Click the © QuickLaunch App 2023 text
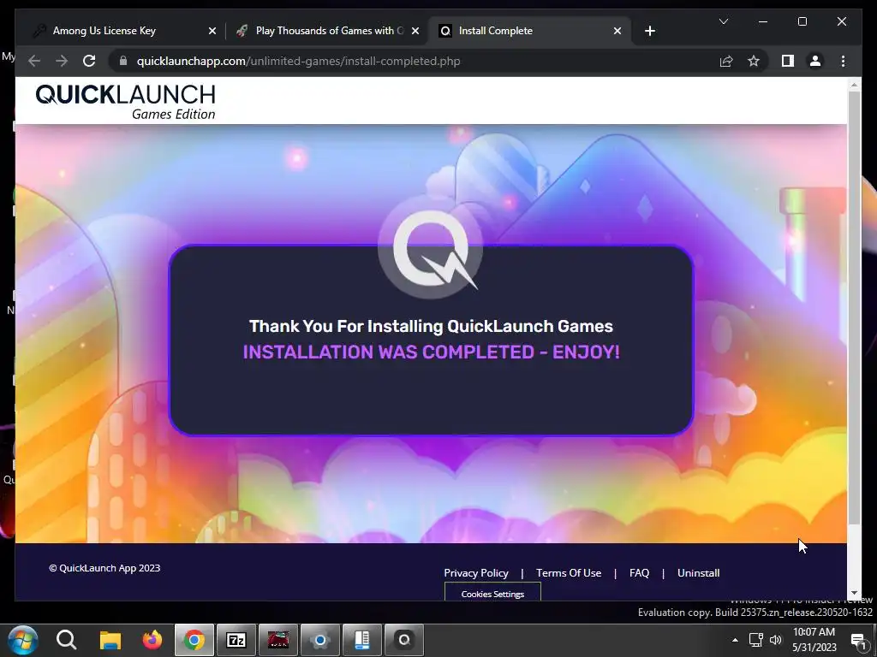 (104, 568)
